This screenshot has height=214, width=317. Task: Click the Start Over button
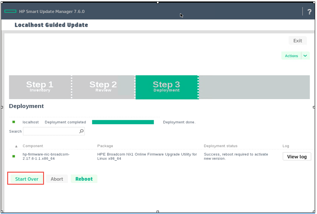(x=27, y=179)
